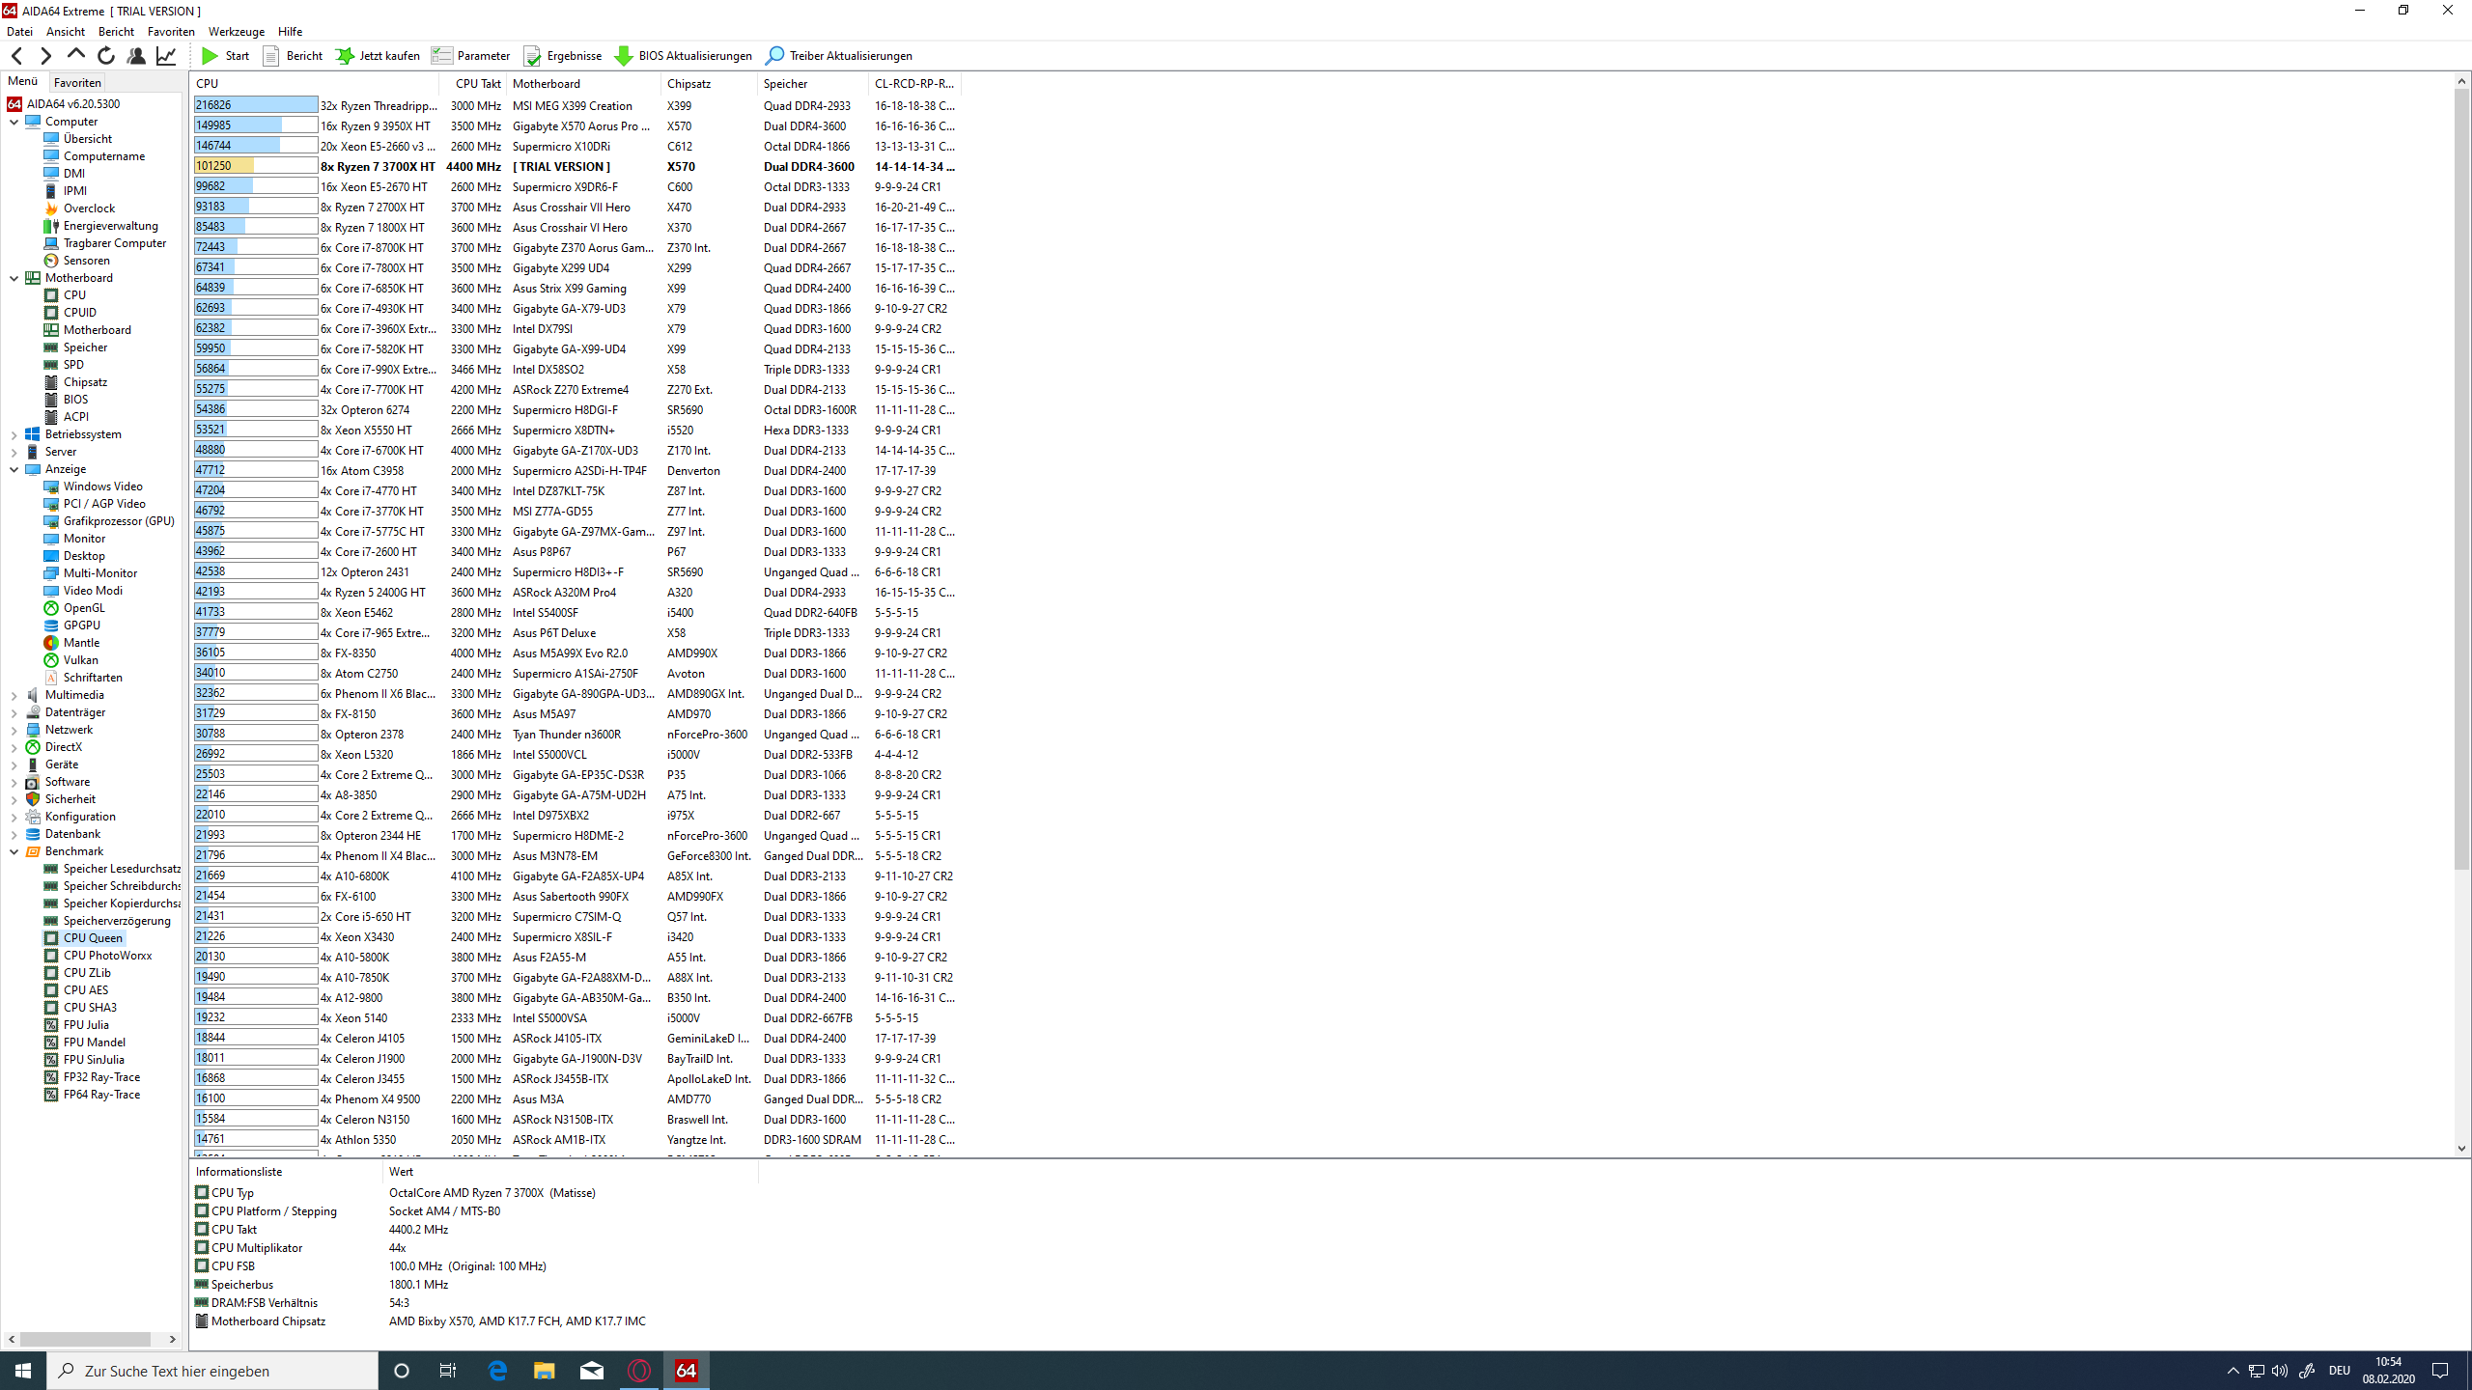
Task: Click the Bericht toolbar button
Action: coord(293,56)
